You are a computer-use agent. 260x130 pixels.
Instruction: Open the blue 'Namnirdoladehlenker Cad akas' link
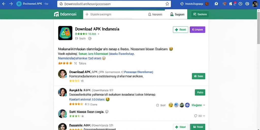(x=80, y=58)
